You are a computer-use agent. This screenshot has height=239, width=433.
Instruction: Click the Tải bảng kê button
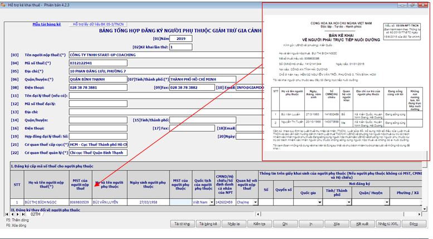tap(207, 223)
